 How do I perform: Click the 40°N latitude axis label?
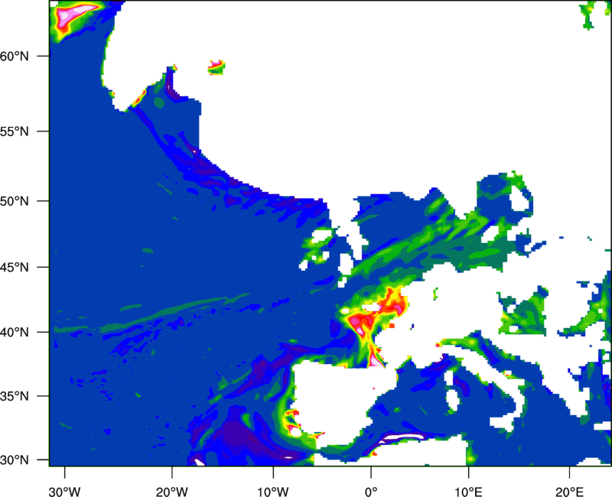click(x=15, y=333)
